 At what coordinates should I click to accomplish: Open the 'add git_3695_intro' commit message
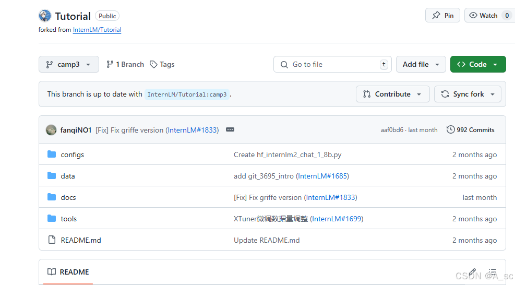[x=264, y=176]
